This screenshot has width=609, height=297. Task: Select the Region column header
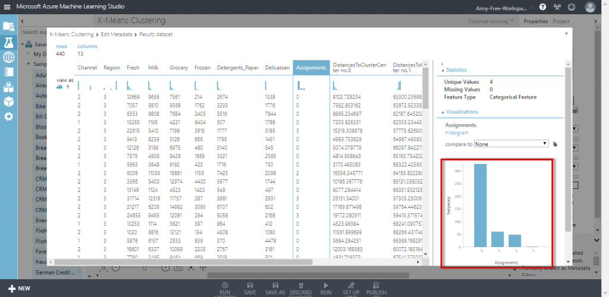point(112,68)
